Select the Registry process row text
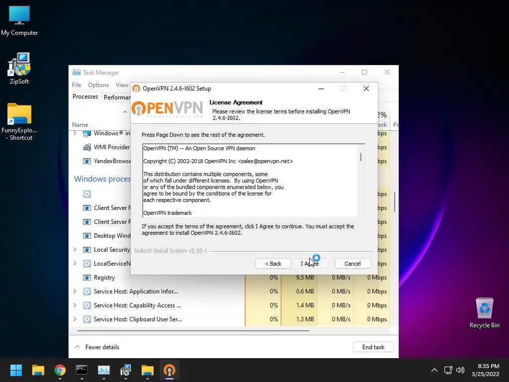The width and height of the screenshot is (509, 382). tap(104, 278)
